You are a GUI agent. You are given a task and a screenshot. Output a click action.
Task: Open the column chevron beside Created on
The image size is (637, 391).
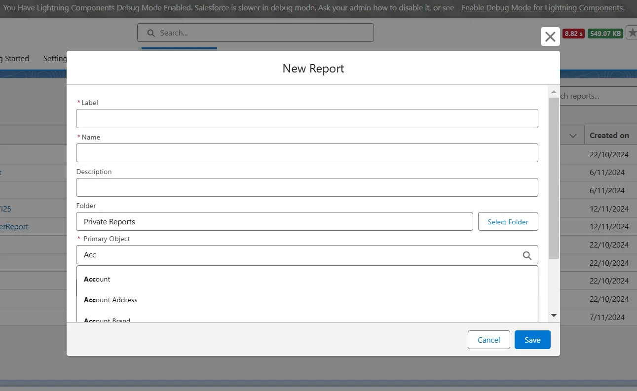573,136
